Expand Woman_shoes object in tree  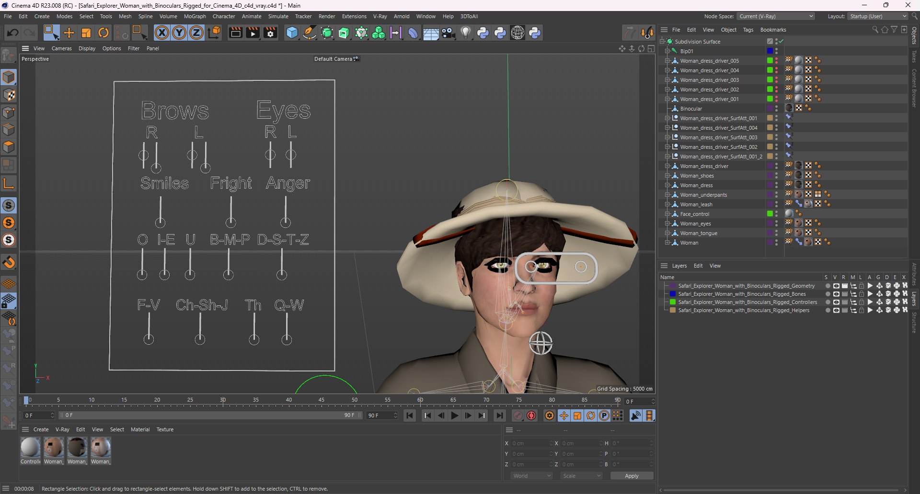(667, 176)
